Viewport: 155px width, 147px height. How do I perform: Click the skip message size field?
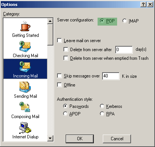[x=111, y=76]
